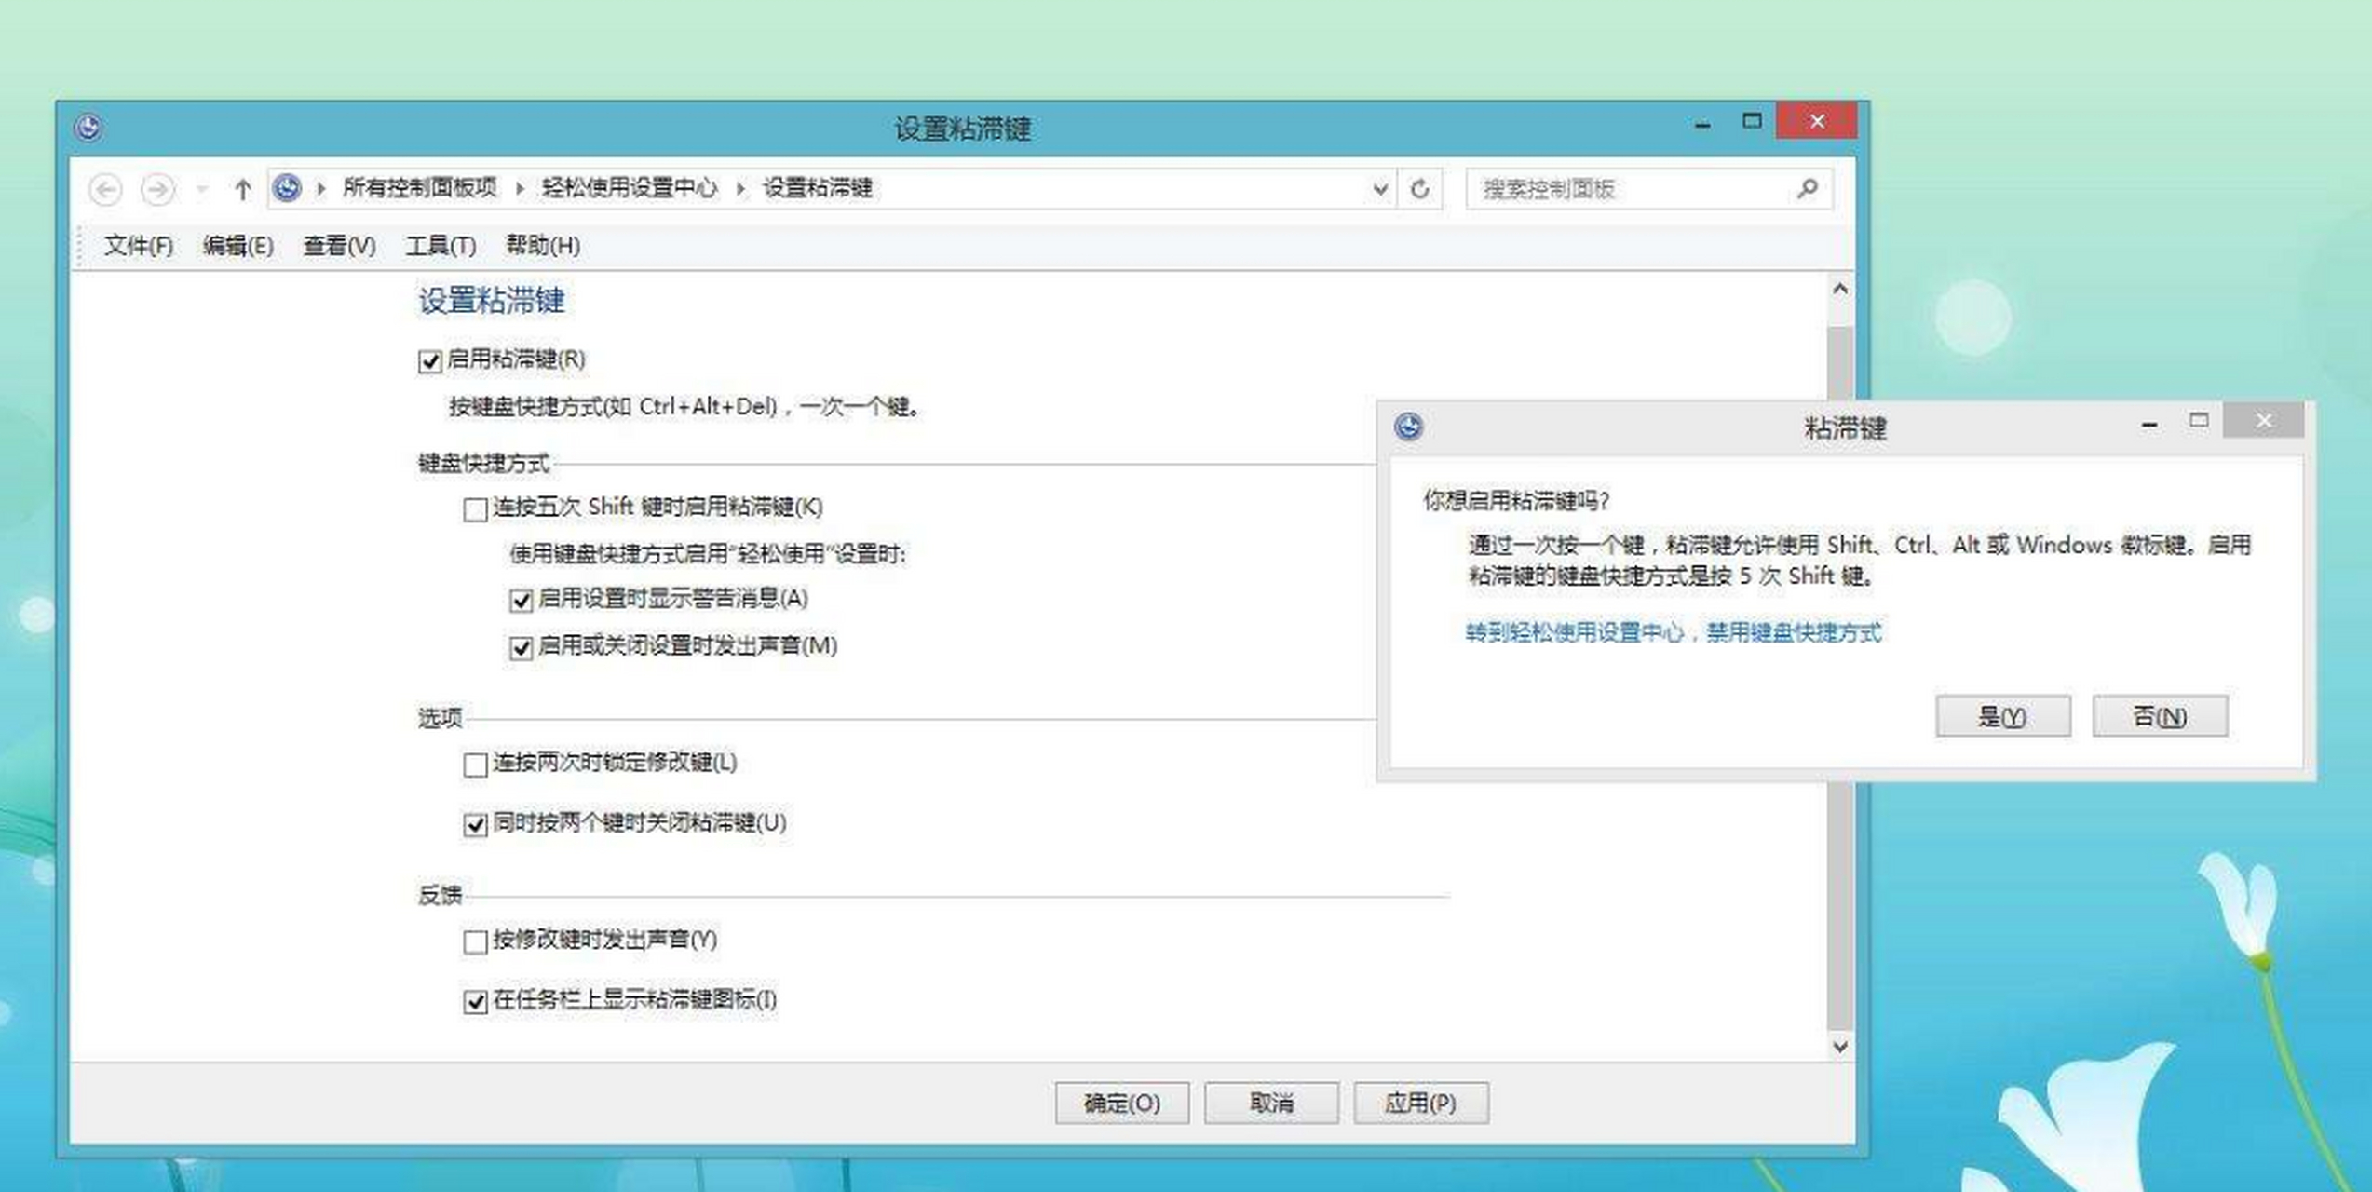Expand breadcrumb arrow after 轻松使用设置中心
Image resolution: width=2372 pixels, height=1192 pixels.
click(x=741, y=189)
